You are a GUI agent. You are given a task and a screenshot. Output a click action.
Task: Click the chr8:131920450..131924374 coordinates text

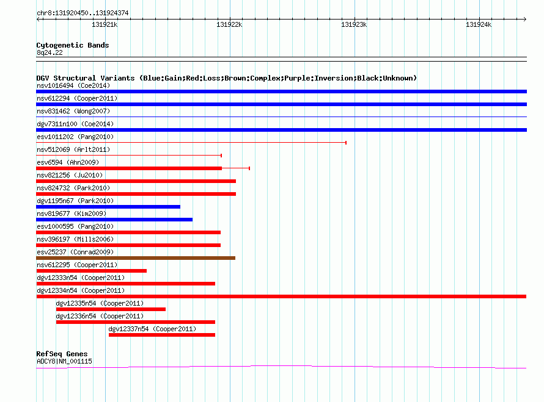click(x=83, y=13)
